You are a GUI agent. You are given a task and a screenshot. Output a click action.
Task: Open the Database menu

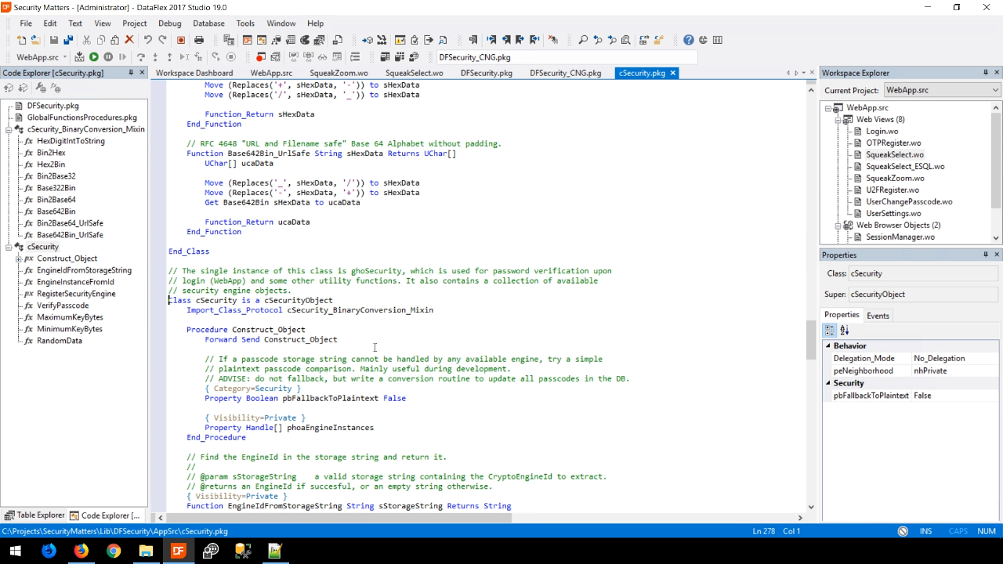pos(208,23)
